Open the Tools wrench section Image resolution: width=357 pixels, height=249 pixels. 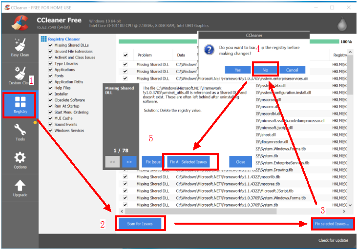tap(20, 132)
